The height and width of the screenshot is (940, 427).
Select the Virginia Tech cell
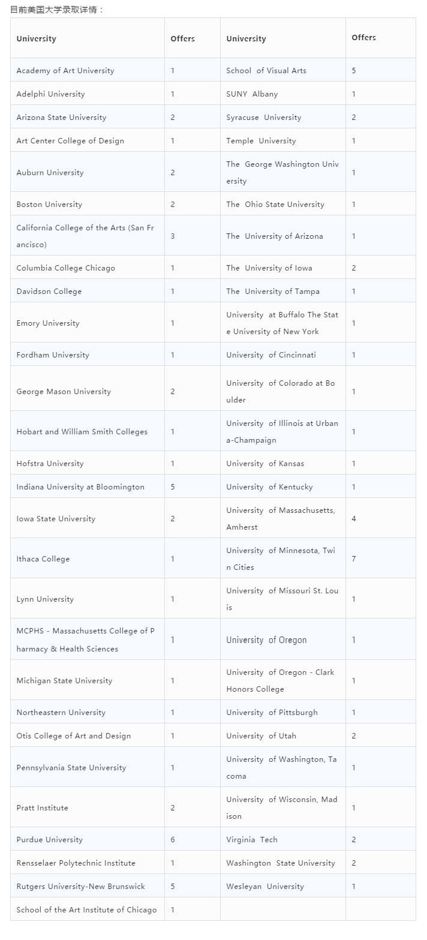coord(282,839)
